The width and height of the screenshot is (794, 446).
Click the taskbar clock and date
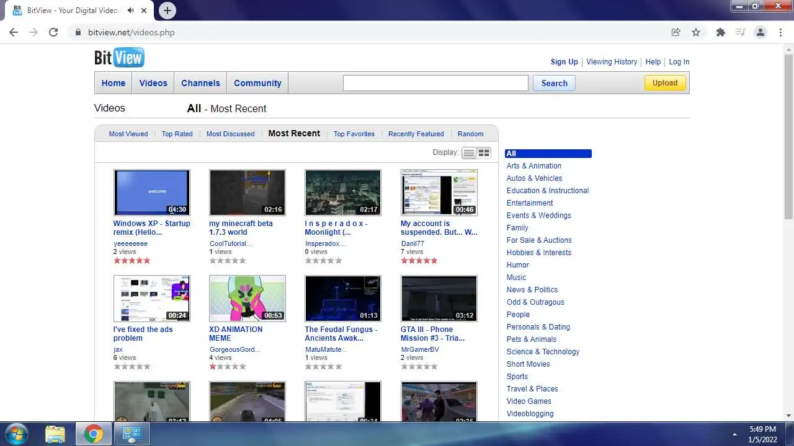(762, 434)
